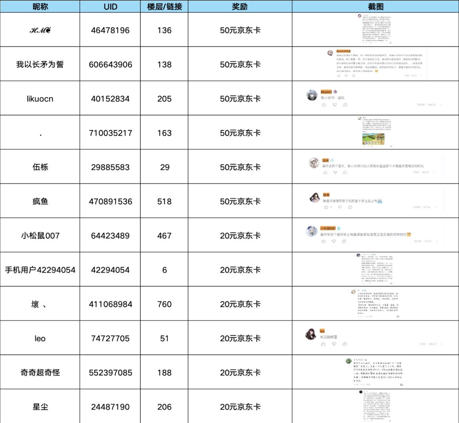Select nickname 小松鼠007
Image resolution: width=459 pixels, height=423 pixels.
click(40, 236)
